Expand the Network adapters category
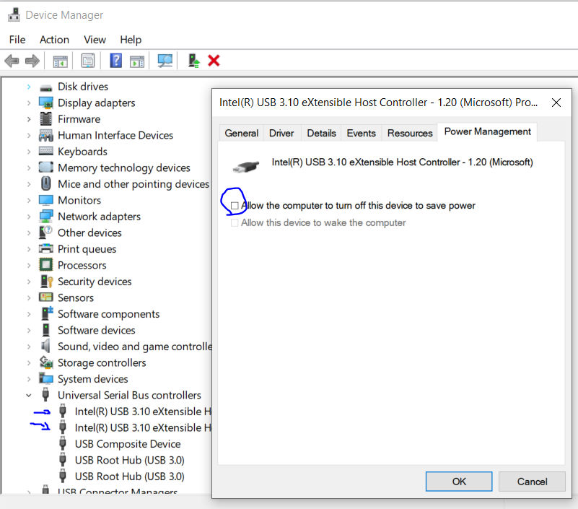This screenshot has width=578, height=509. [x=29, y=217]
